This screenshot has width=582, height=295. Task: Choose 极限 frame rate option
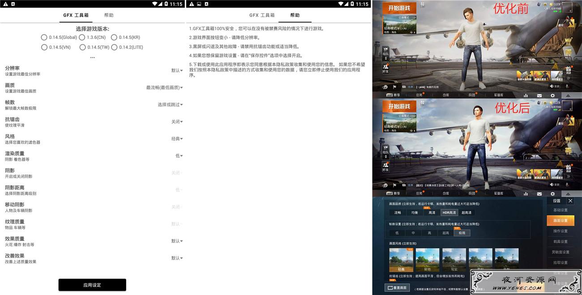[462, 233]
